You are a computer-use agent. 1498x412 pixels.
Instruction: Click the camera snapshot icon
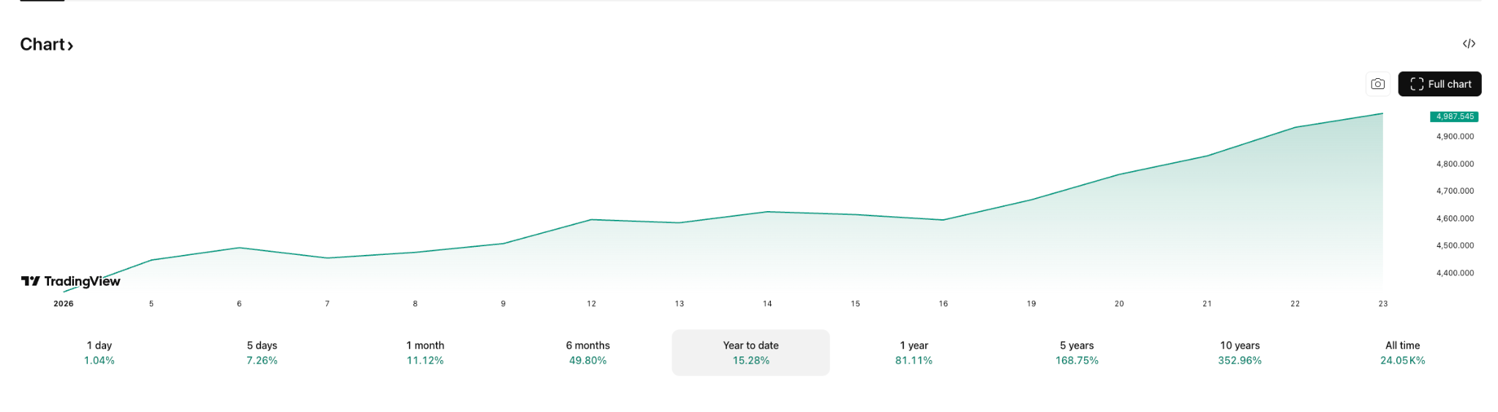pyautogui.click(x=1377, y=84)
